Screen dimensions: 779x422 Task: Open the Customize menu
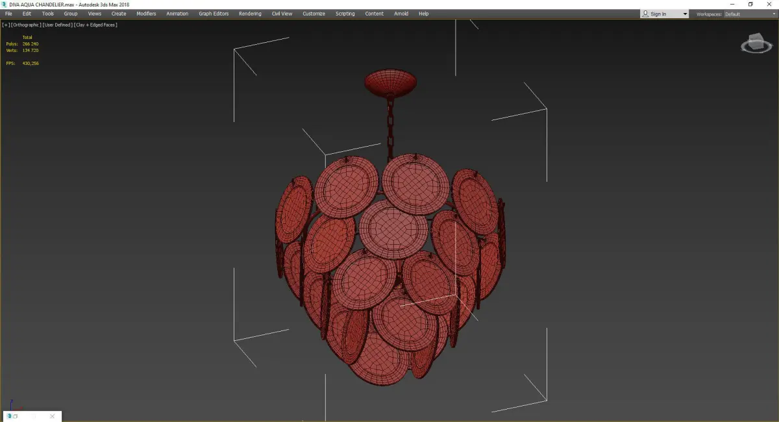(x=314, y=14)
